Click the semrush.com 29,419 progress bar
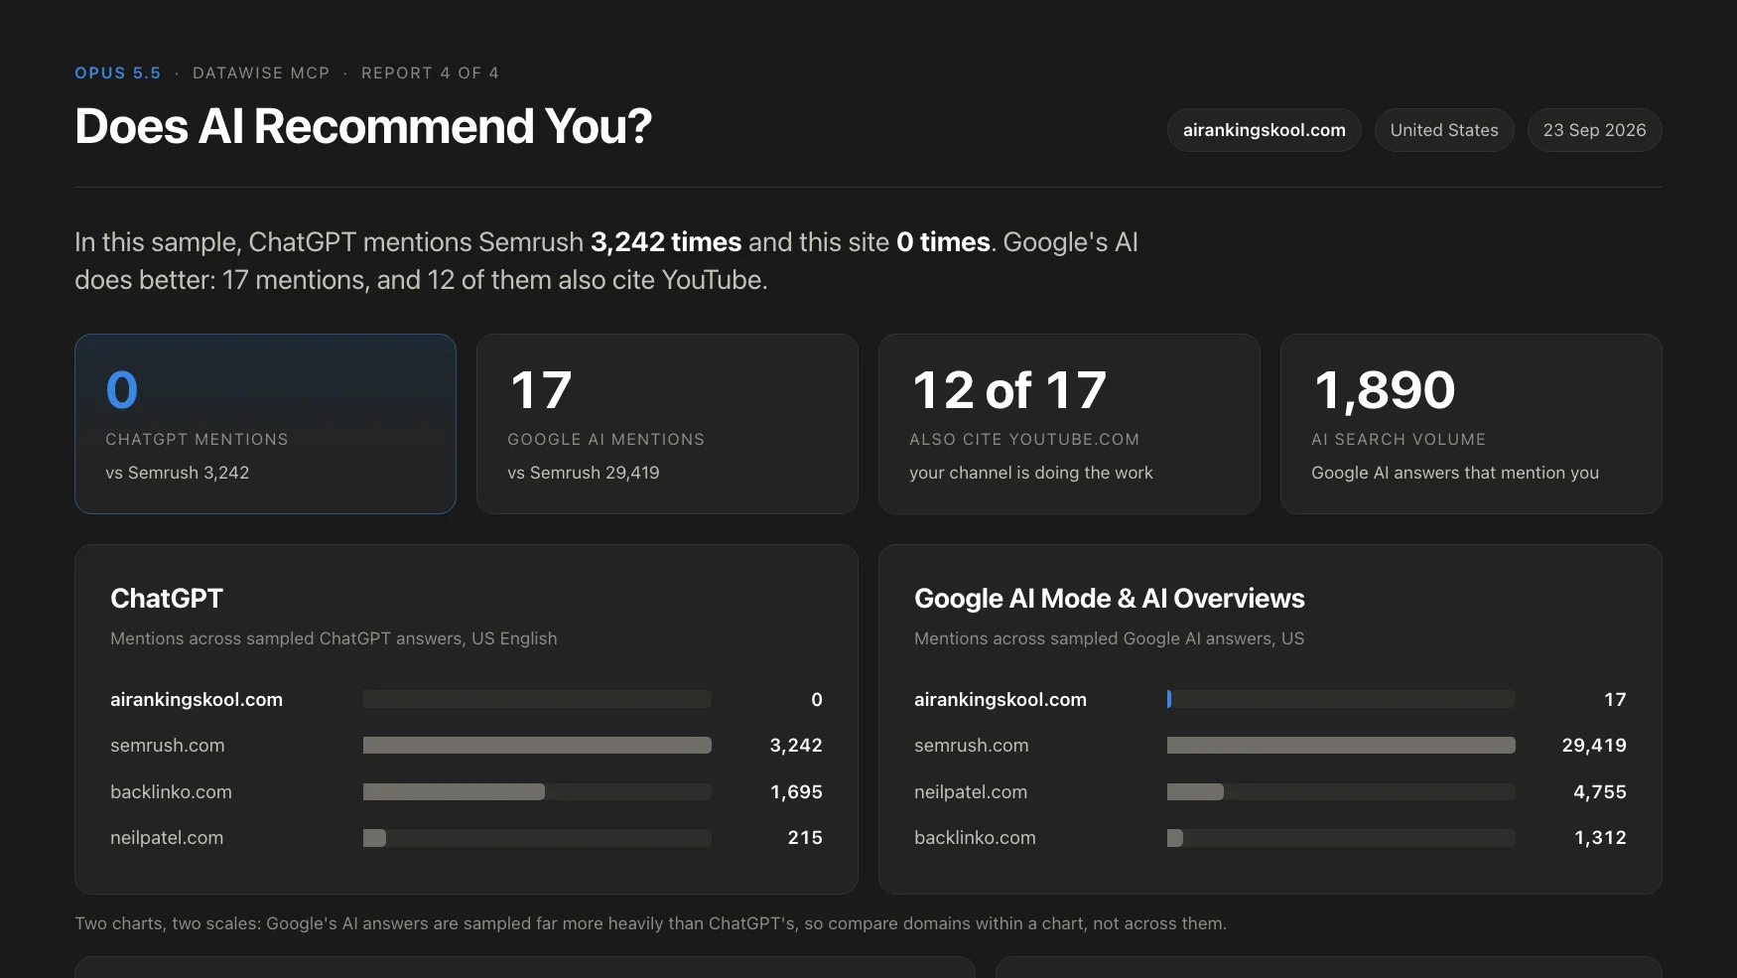 (x=1341, y=745)
